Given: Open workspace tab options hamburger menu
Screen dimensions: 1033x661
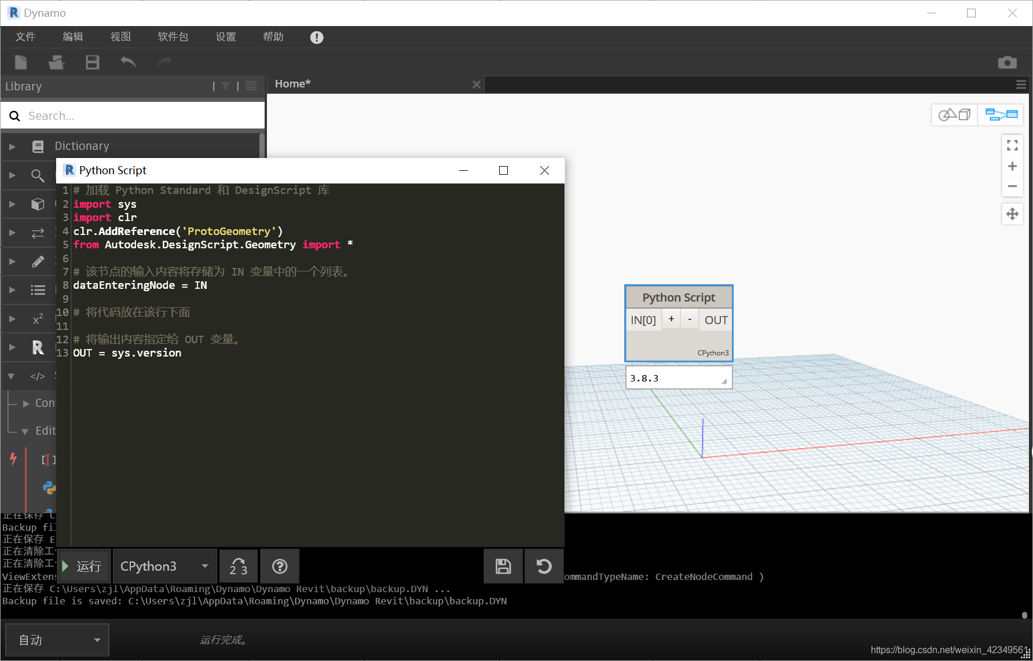Looking at the screenshot, I should 1021,85.
